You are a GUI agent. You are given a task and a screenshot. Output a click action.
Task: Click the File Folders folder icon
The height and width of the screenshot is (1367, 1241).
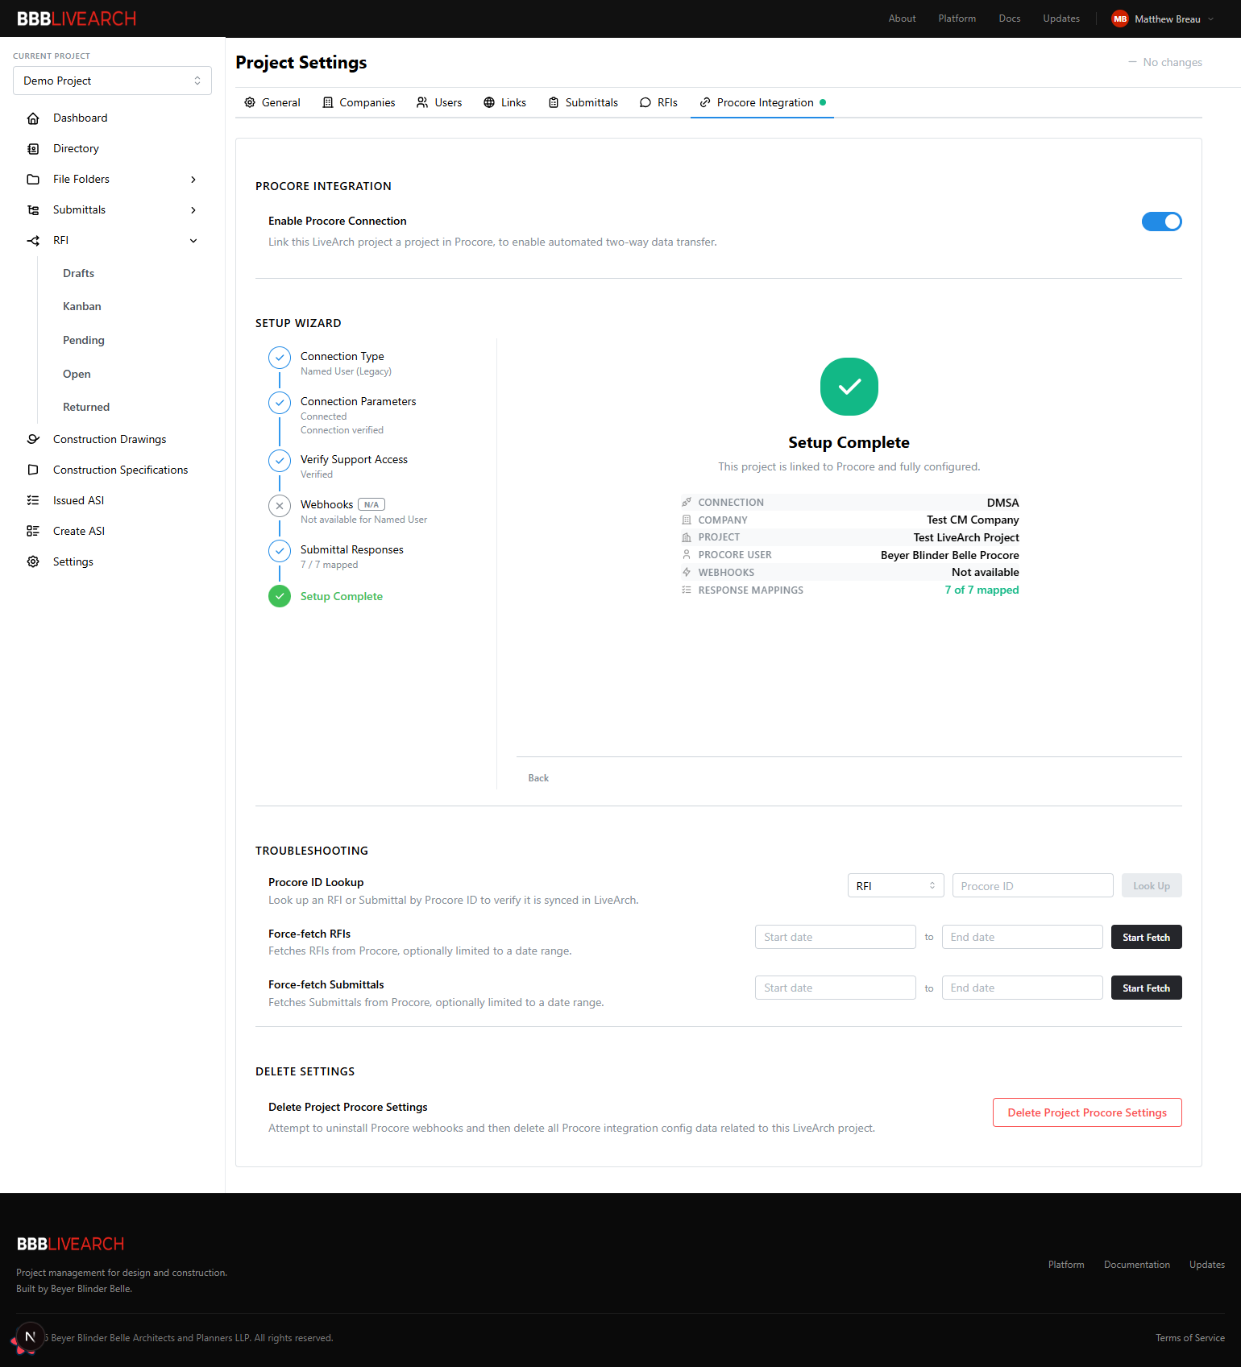point(33,180)
